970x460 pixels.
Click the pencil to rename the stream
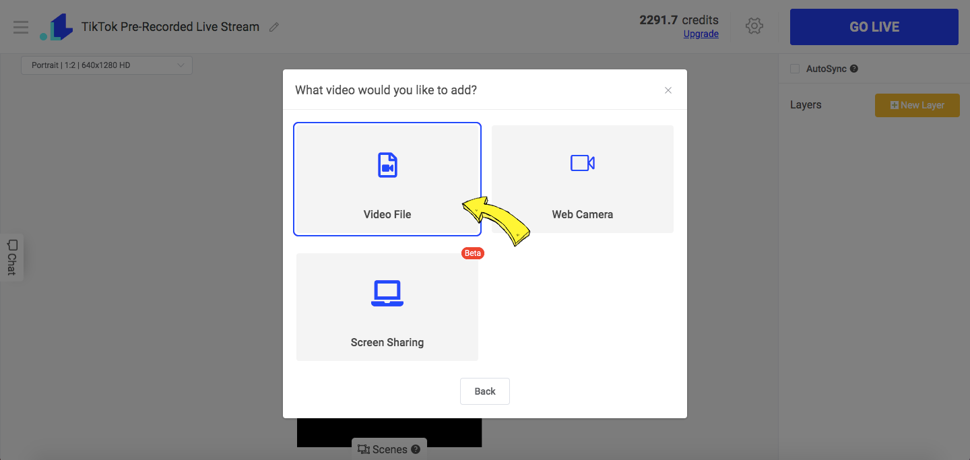point(273,26)
